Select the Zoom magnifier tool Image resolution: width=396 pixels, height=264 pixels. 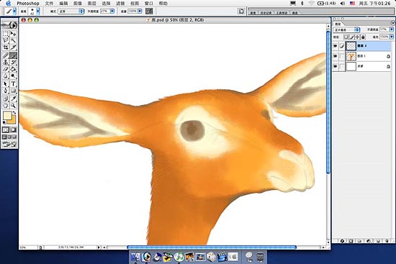pos(13,106)
